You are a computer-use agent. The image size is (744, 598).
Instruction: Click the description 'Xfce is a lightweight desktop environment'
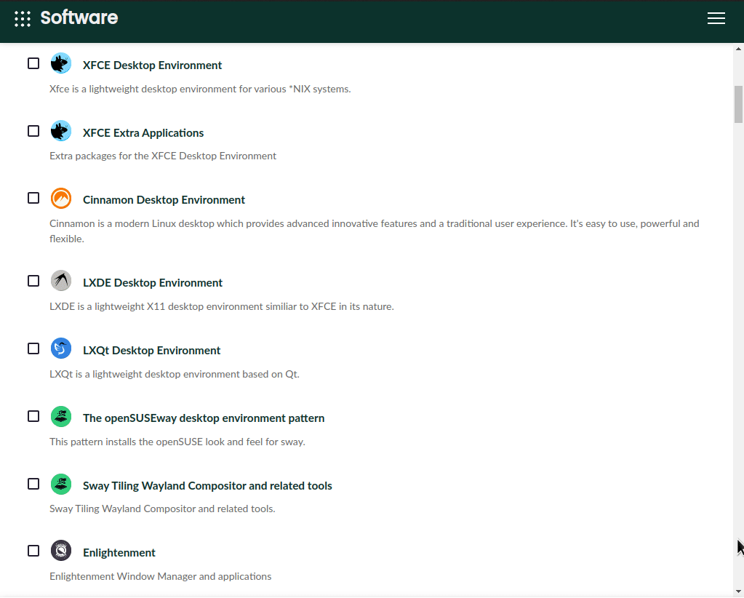click(200, 89)
